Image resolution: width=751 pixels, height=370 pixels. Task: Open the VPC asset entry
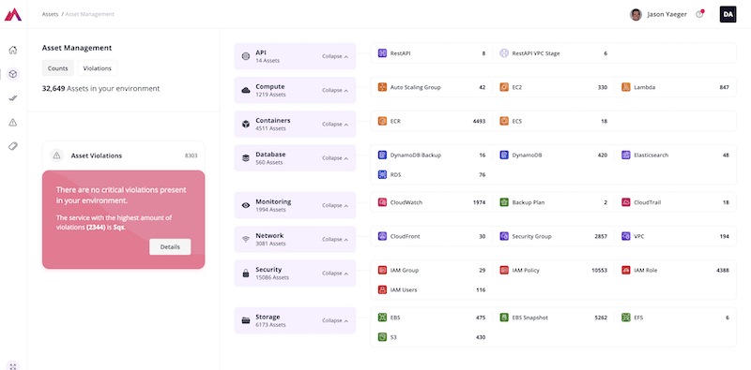(675, 236)
